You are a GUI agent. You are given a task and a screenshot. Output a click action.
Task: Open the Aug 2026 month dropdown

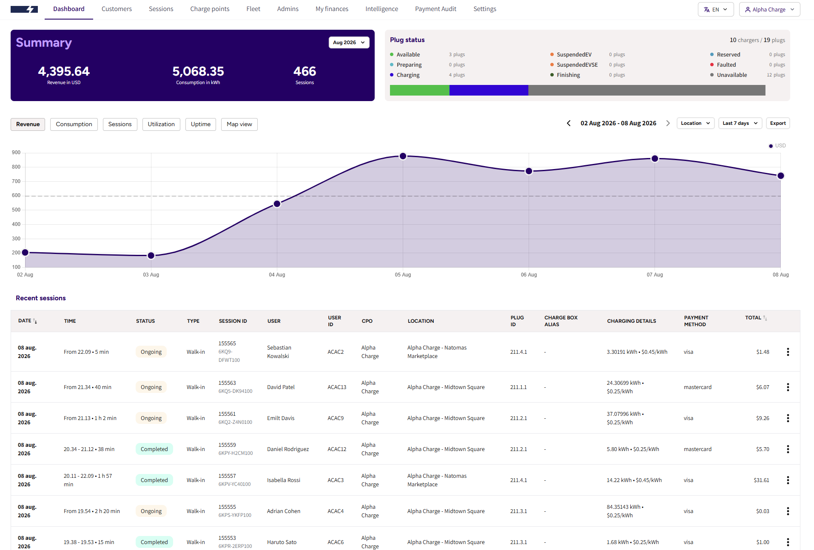click(349, 42)
